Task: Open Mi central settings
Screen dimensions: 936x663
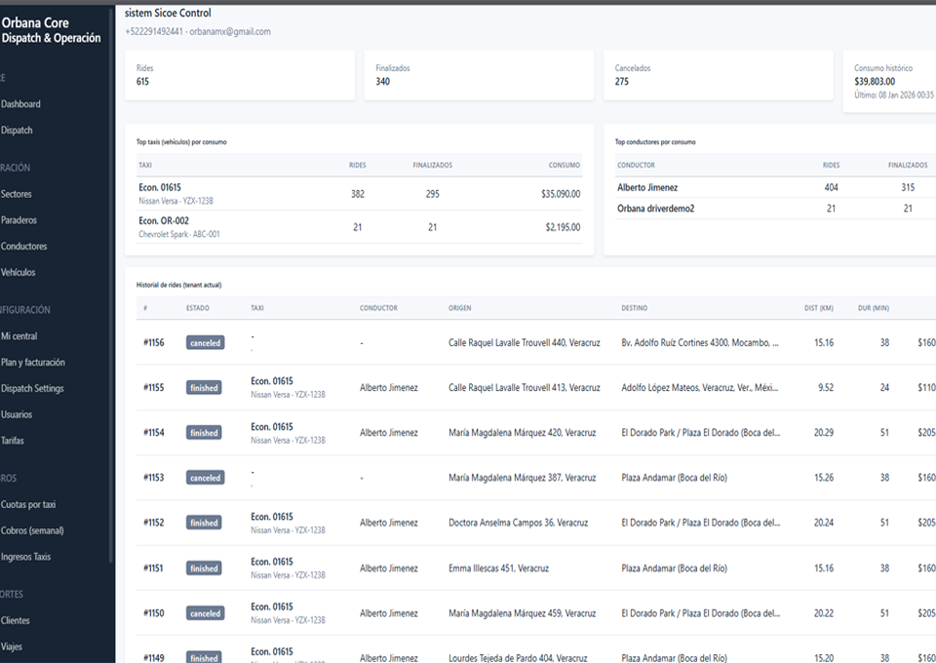Action: (19, 336)
